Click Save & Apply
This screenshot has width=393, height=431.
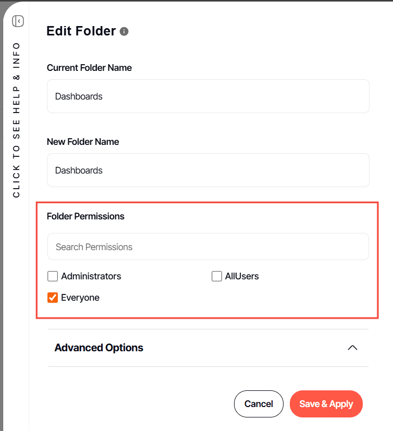tap(326, 404)
